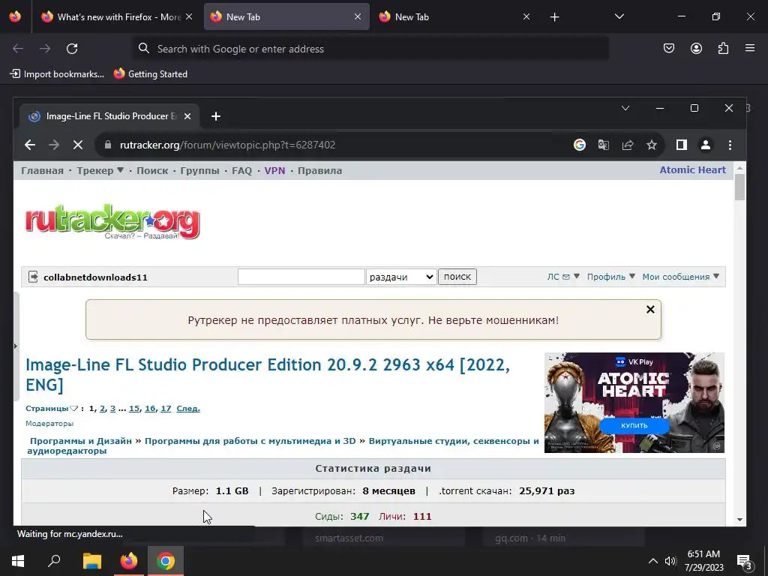Open Главная in rutracker menu

[42, 170]
